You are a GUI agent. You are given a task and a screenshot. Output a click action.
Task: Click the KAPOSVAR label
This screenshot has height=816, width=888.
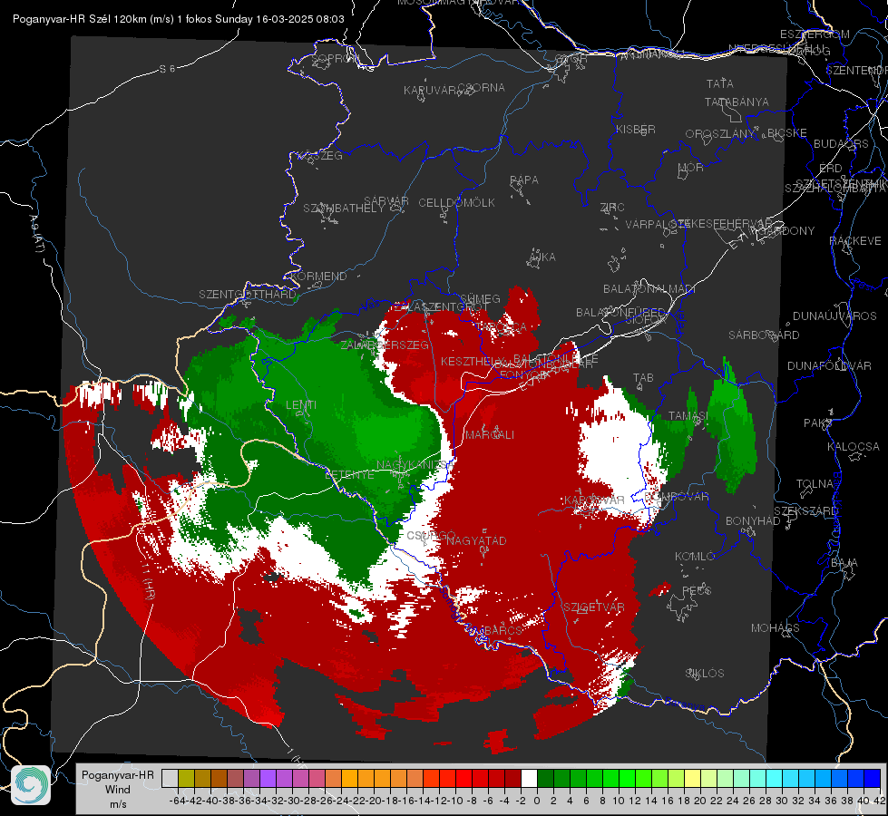click(x=594, y=500)
